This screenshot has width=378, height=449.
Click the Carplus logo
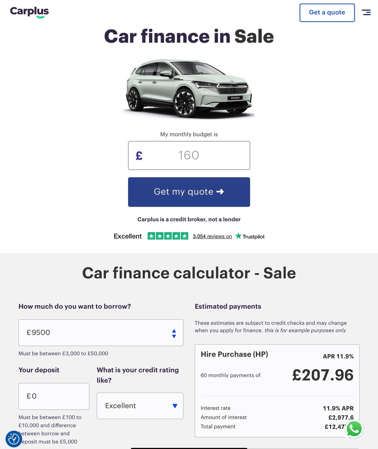point(29,12)
